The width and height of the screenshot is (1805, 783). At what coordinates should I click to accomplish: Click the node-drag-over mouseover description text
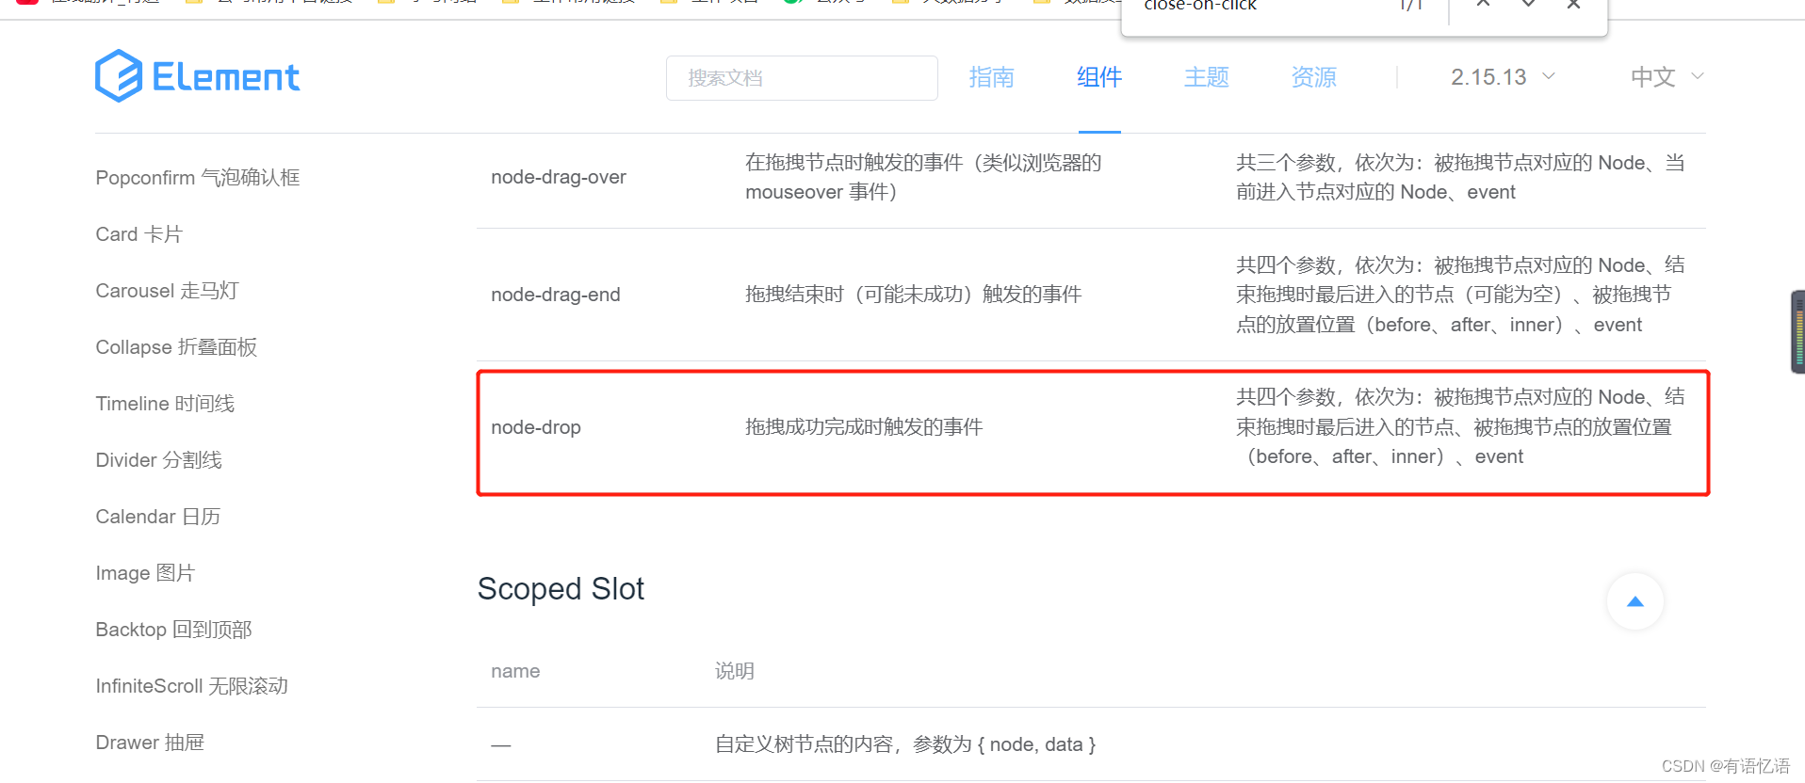[923, 177]
